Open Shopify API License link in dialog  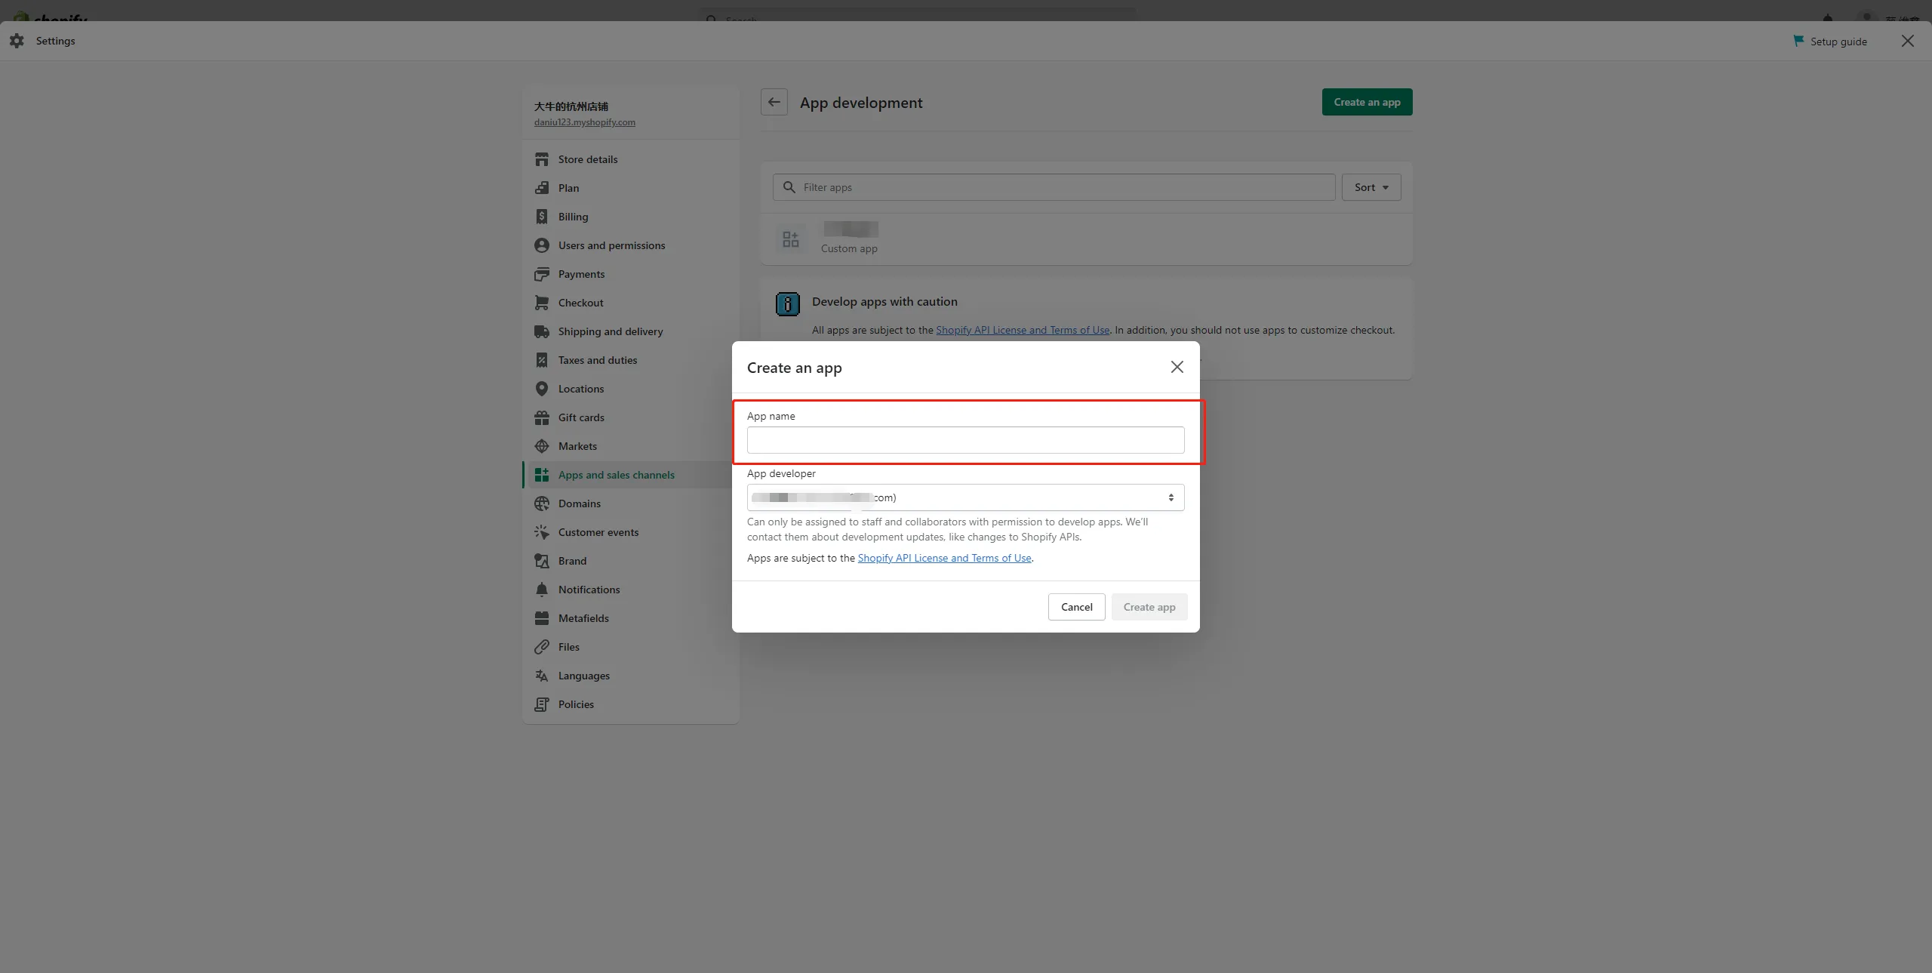pos(944,558)
